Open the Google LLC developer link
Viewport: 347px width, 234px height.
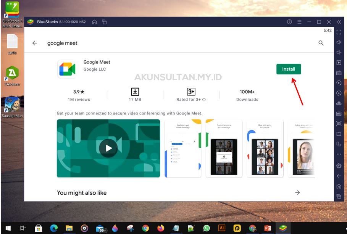95,69
